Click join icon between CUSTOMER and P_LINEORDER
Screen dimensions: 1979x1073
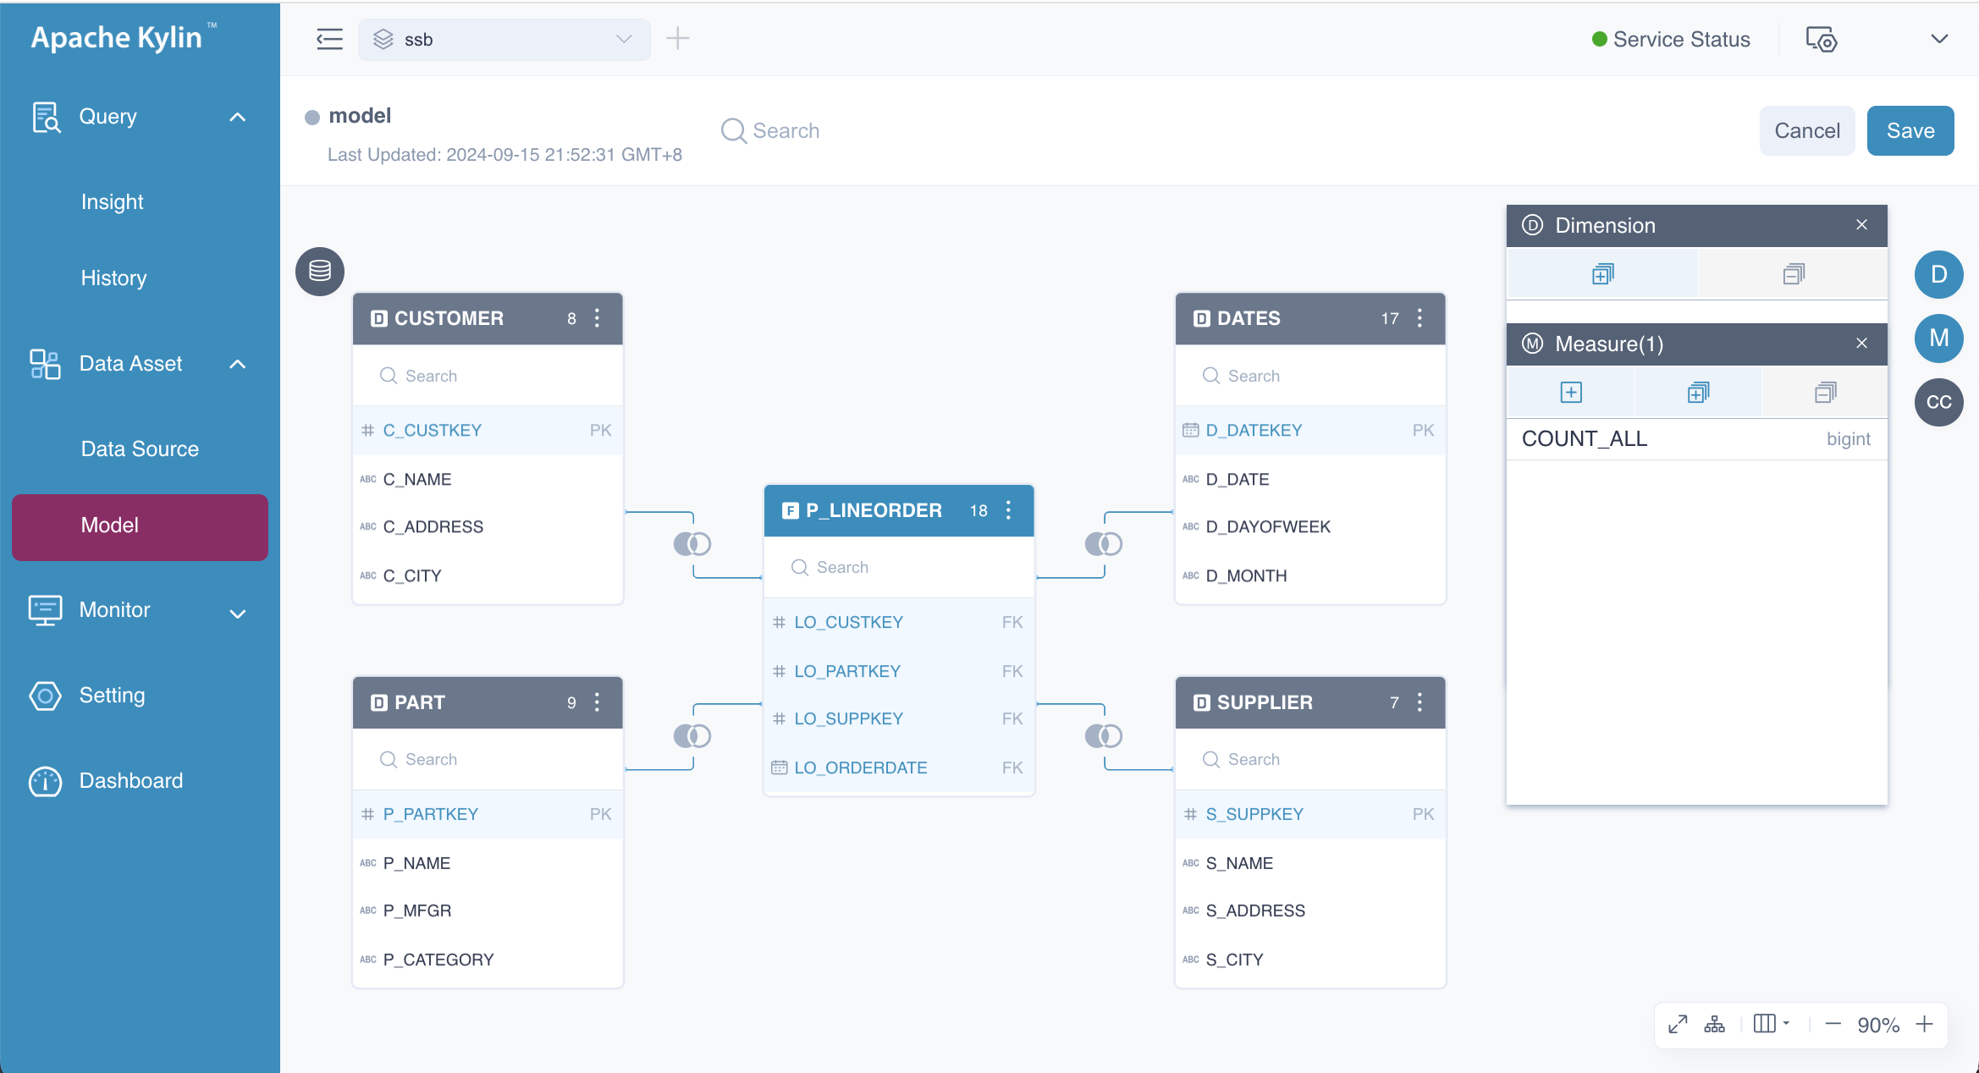click(692, 544)
